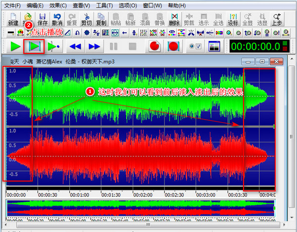Click the vertical scrollbar down arrow
This screenshot has width=297, height=232.
pyautogui.click(x=292, y=218)
